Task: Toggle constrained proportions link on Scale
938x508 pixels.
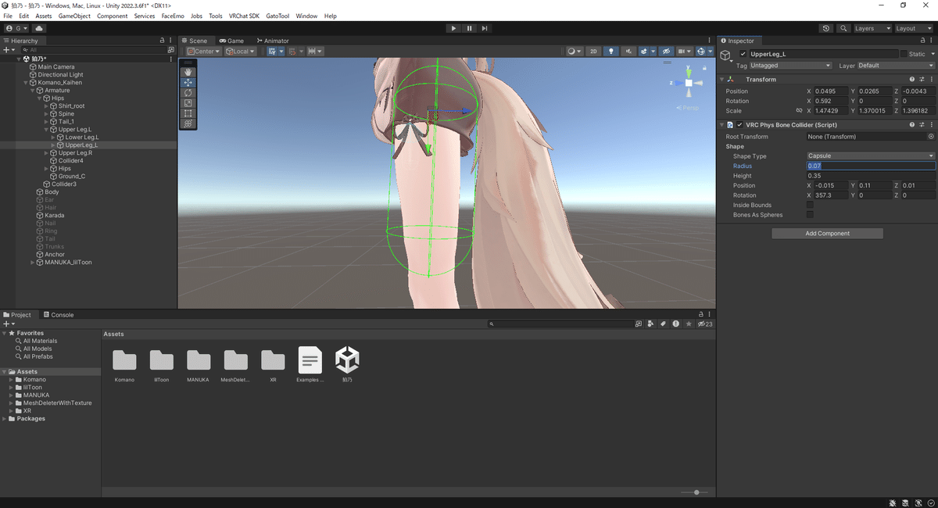Action: point(799,111)
